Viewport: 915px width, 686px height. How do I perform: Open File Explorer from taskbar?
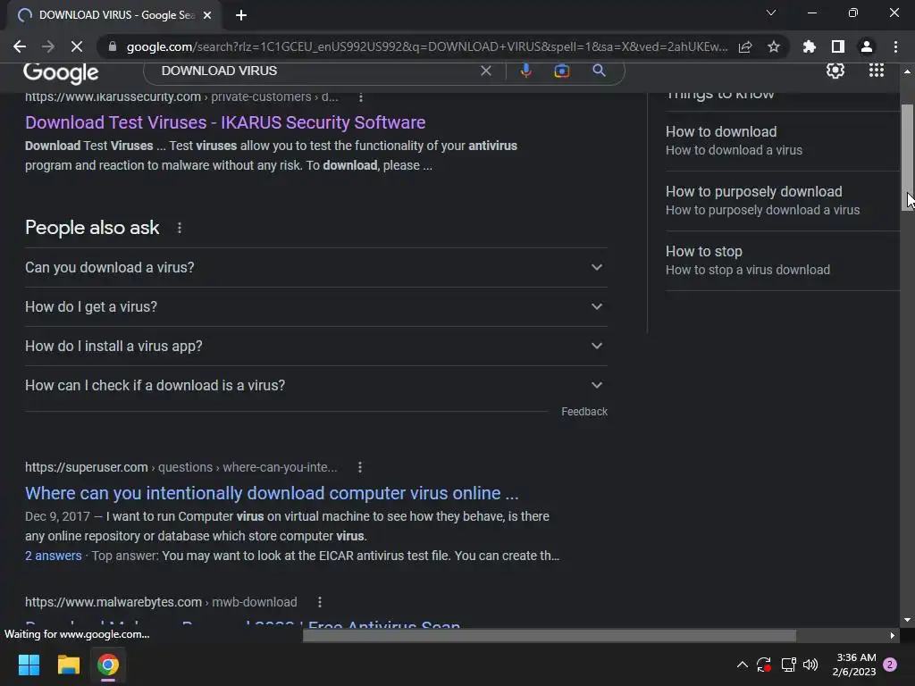click(x=68, y=665)
